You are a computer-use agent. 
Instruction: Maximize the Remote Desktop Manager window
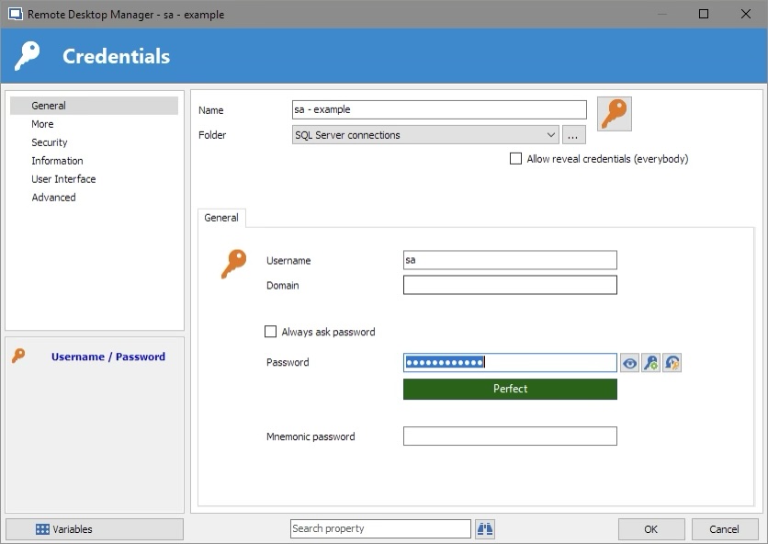[x=704, y=14]
